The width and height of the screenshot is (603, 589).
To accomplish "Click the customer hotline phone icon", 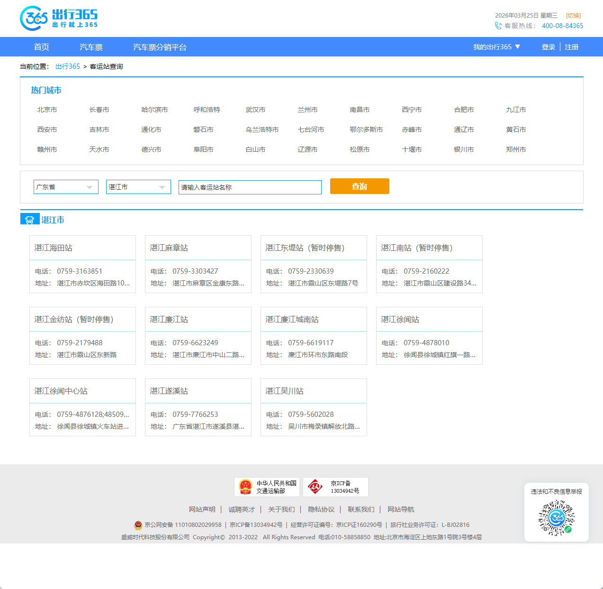I will click(498, 26).
